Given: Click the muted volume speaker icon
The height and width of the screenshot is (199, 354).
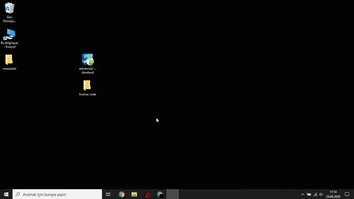Looking at the screenshot, I should point(321,194).
